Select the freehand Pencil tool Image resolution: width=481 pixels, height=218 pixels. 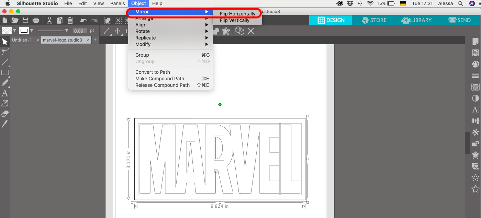tap(5, 83)
